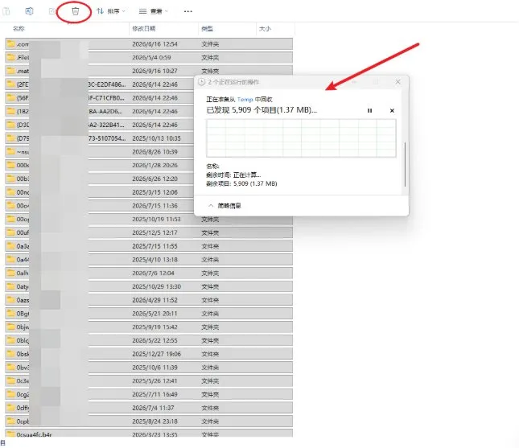Select the {D3D folder icon
Image resolution: width=519 pixels, height=448 pixels.
click(11, 125)
